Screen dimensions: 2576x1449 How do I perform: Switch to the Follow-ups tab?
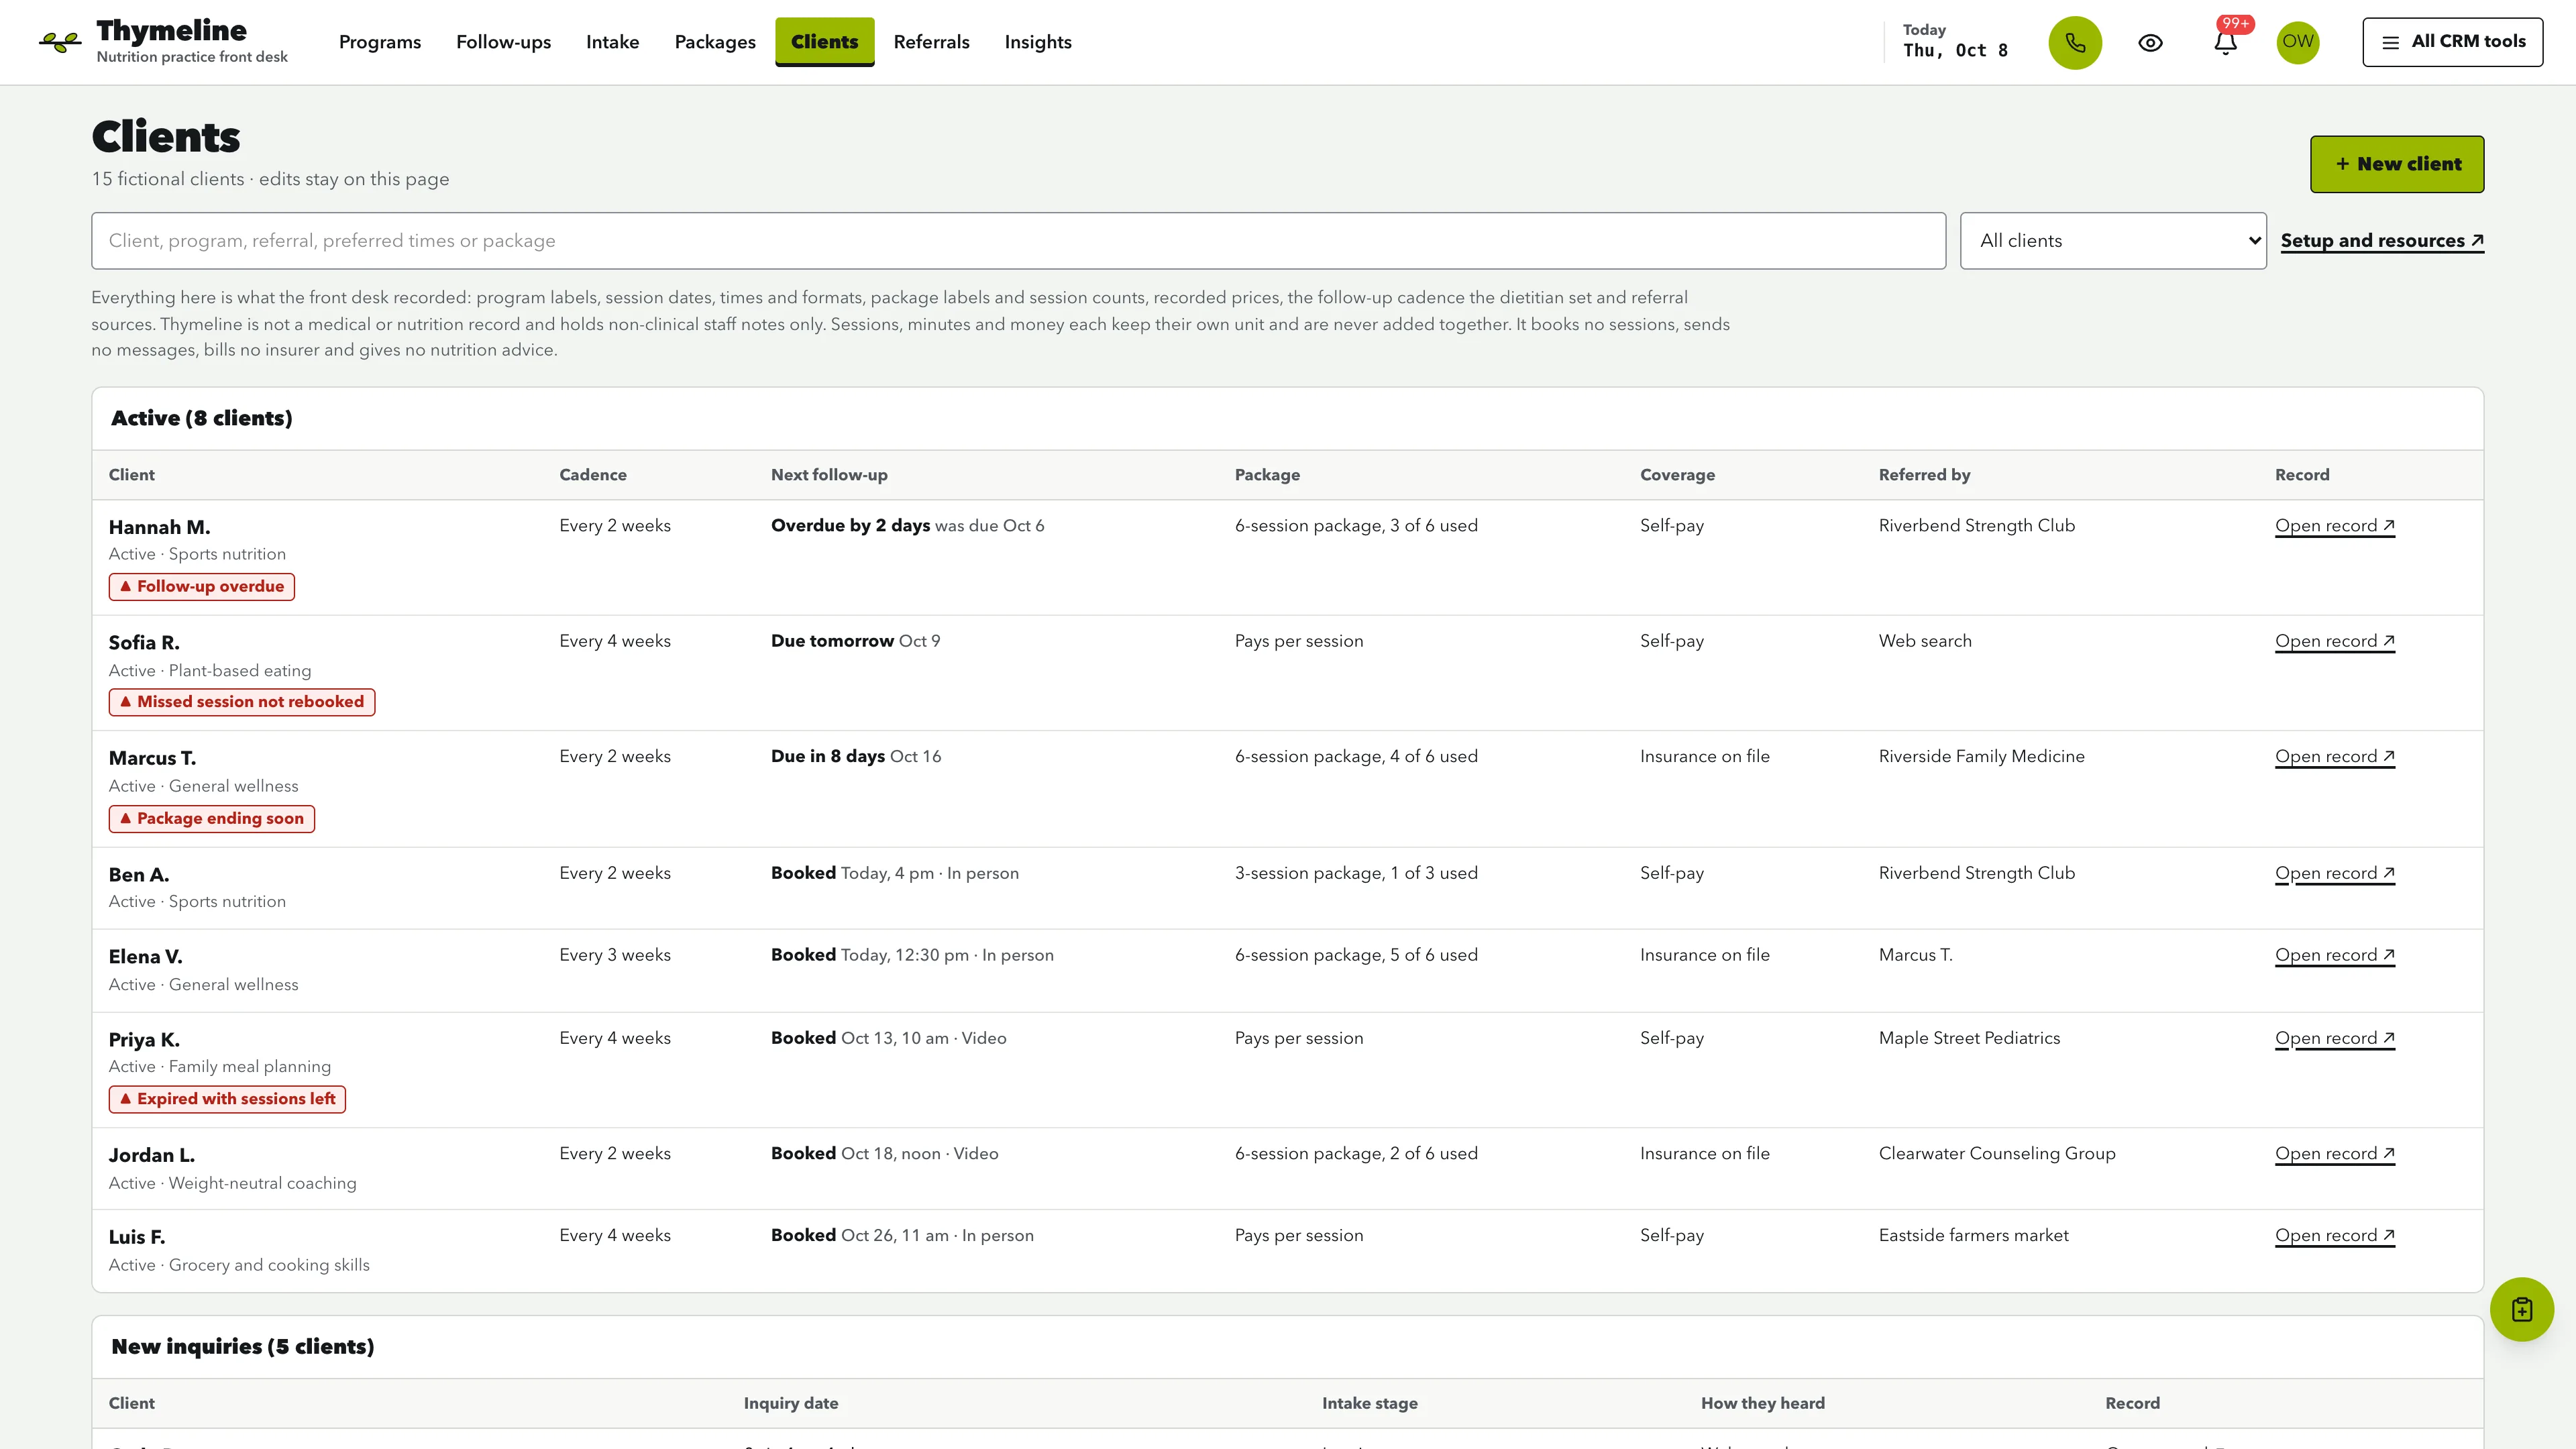click(503, 42)
